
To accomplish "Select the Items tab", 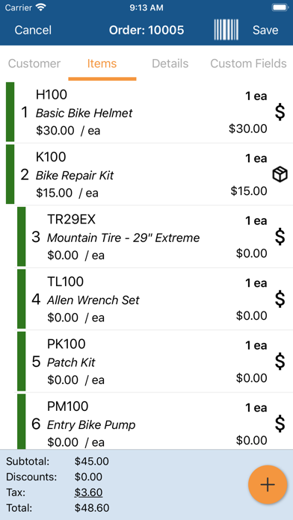I will (102, 64).
